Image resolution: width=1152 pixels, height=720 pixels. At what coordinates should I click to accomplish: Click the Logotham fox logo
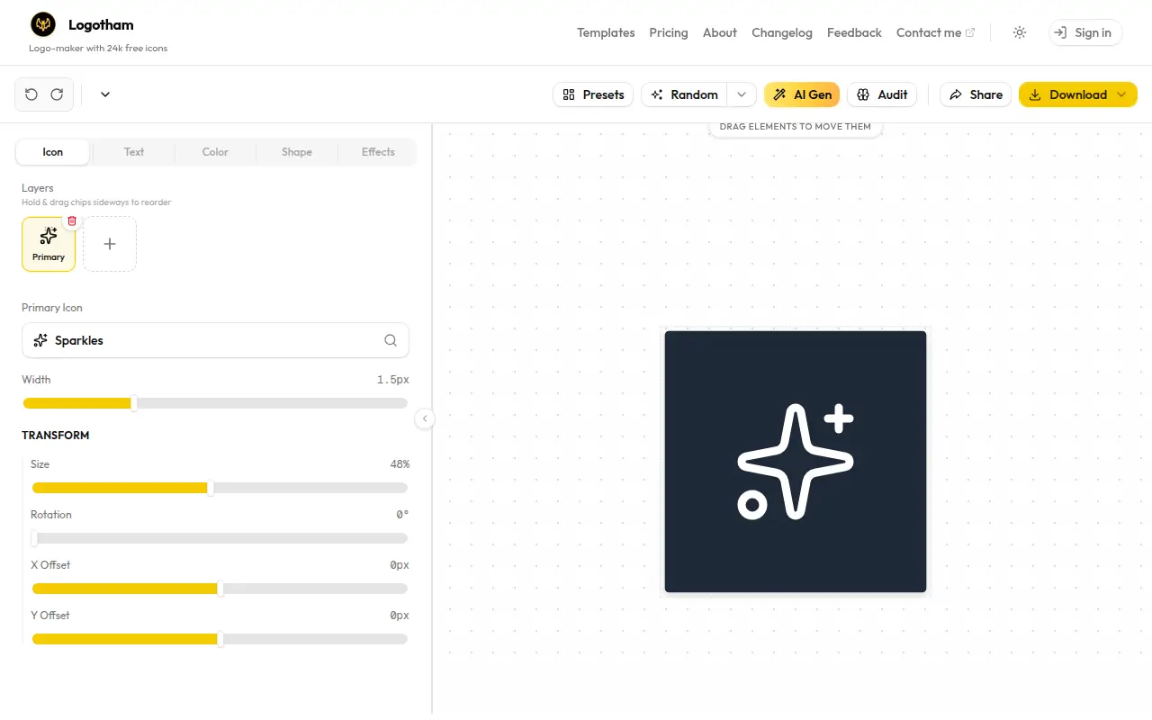click(x=43, y=24)
